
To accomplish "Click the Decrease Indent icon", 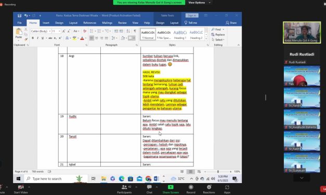I will pyautogui.click(x=116, y=31).
